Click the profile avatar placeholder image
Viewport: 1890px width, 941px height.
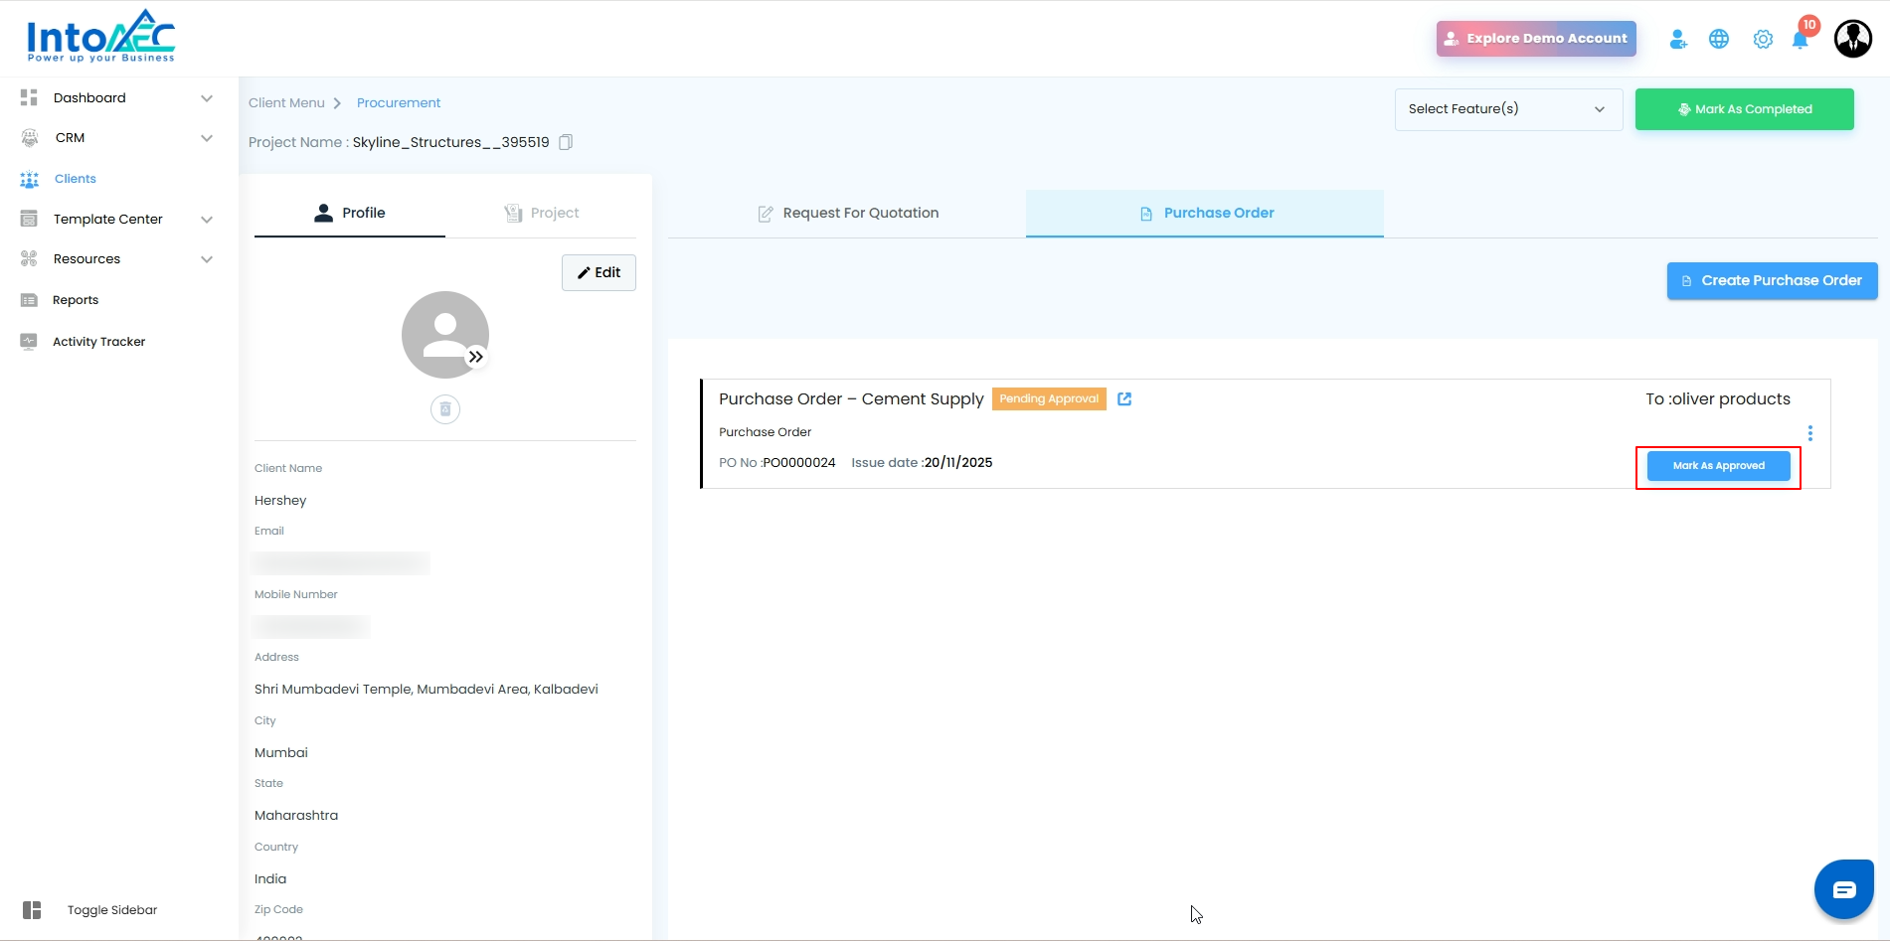pyautogui.click(x=445, y=335)
